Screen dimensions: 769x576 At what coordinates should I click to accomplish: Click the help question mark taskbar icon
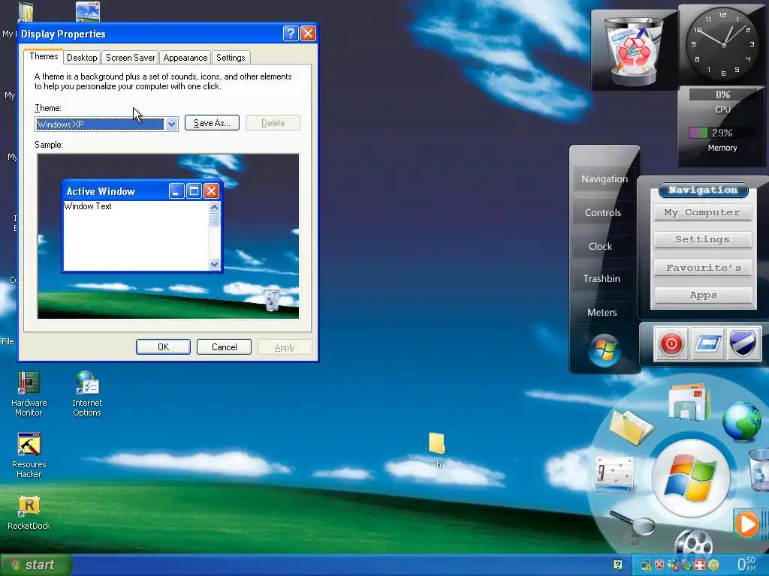(x=617, y=565)
